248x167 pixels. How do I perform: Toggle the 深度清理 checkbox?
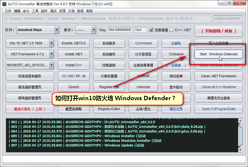coord(151,30)
